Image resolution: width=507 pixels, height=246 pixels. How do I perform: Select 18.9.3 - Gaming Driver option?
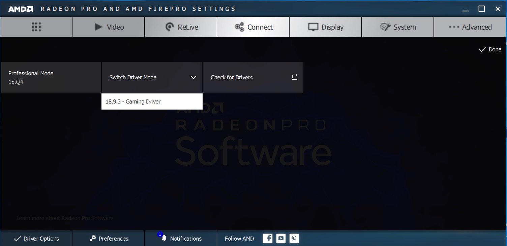click(x=152, y=101)
